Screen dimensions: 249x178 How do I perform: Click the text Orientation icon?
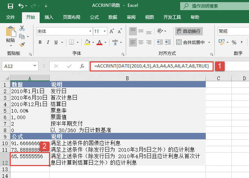tap(160, 31)
